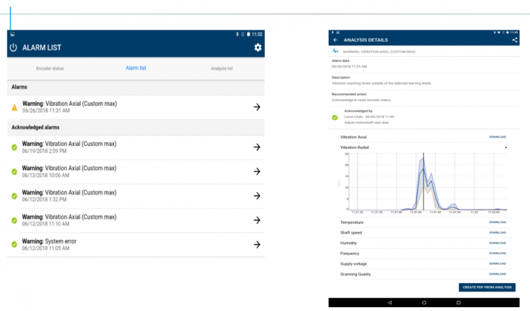Share the analysis via the share icon
530x311 pixels.
click(515, 40)
